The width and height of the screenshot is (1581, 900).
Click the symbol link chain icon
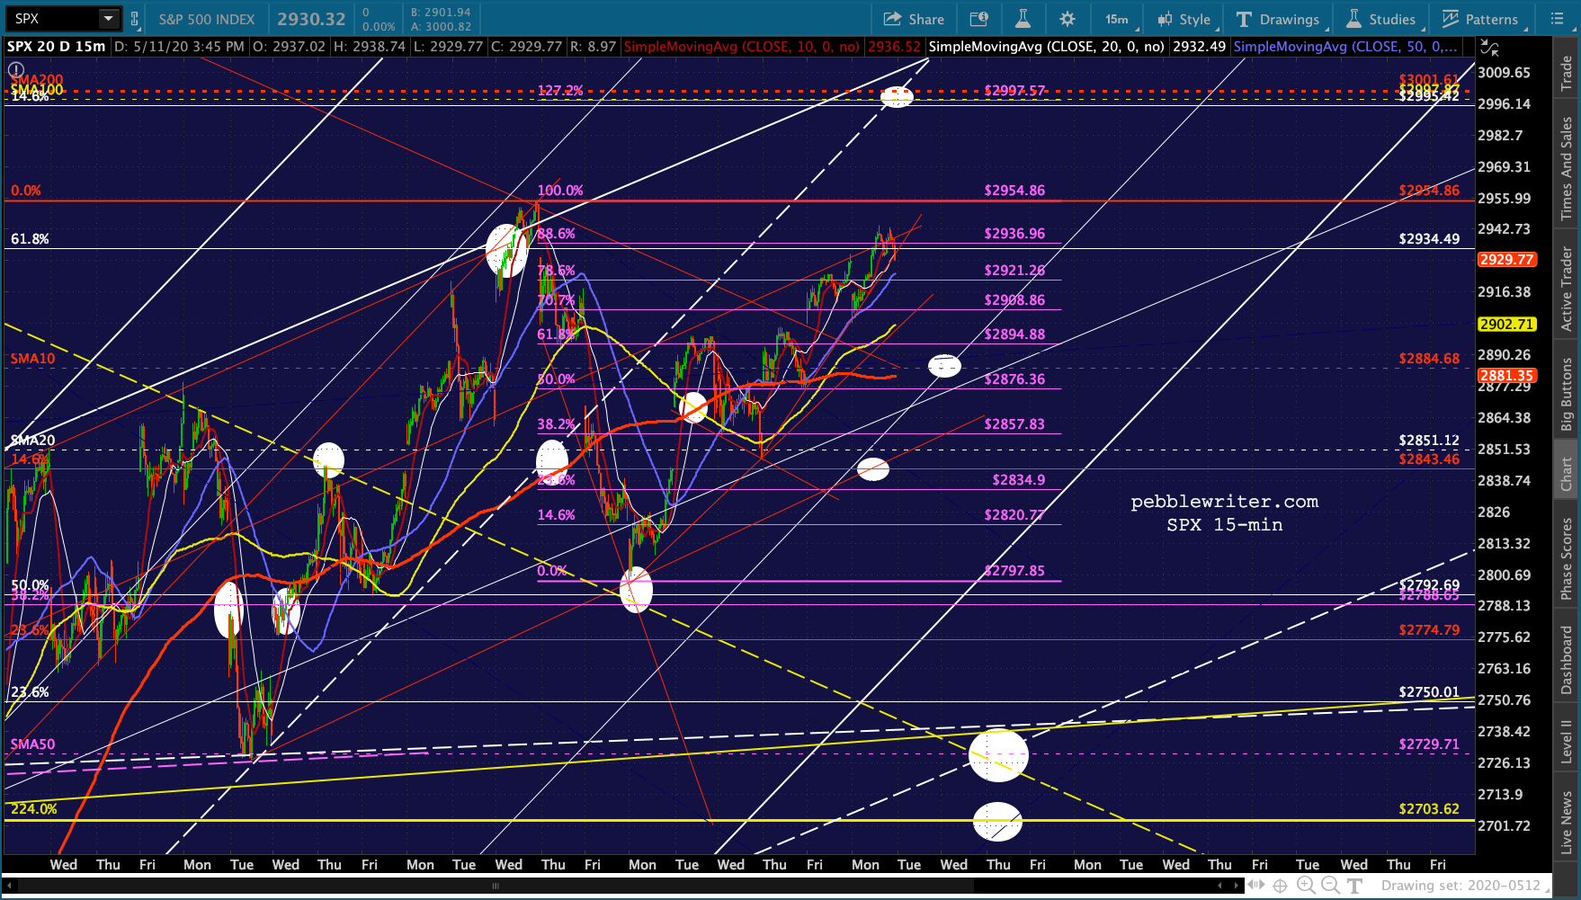[x=135, y=19]
